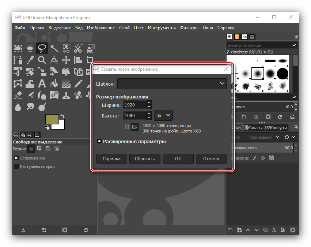Select the Clone stamp tool
The width and height of the screenshot is (311, 247).
click(66, 95)
